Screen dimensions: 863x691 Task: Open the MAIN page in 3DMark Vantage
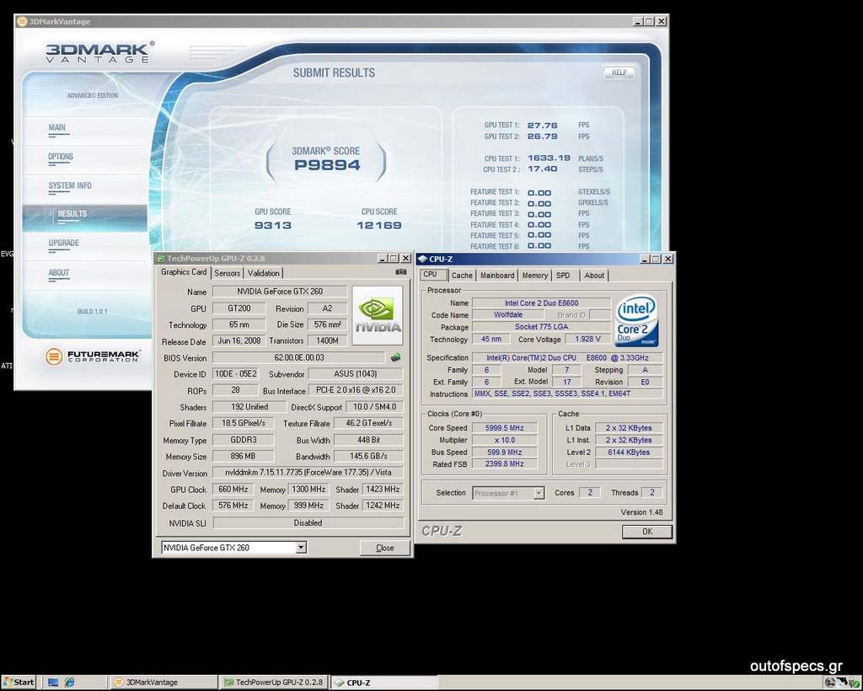57,127
